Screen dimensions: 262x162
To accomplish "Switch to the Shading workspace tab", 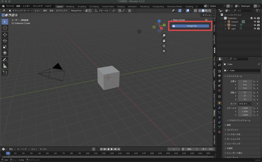I will [x=121, y=6].
